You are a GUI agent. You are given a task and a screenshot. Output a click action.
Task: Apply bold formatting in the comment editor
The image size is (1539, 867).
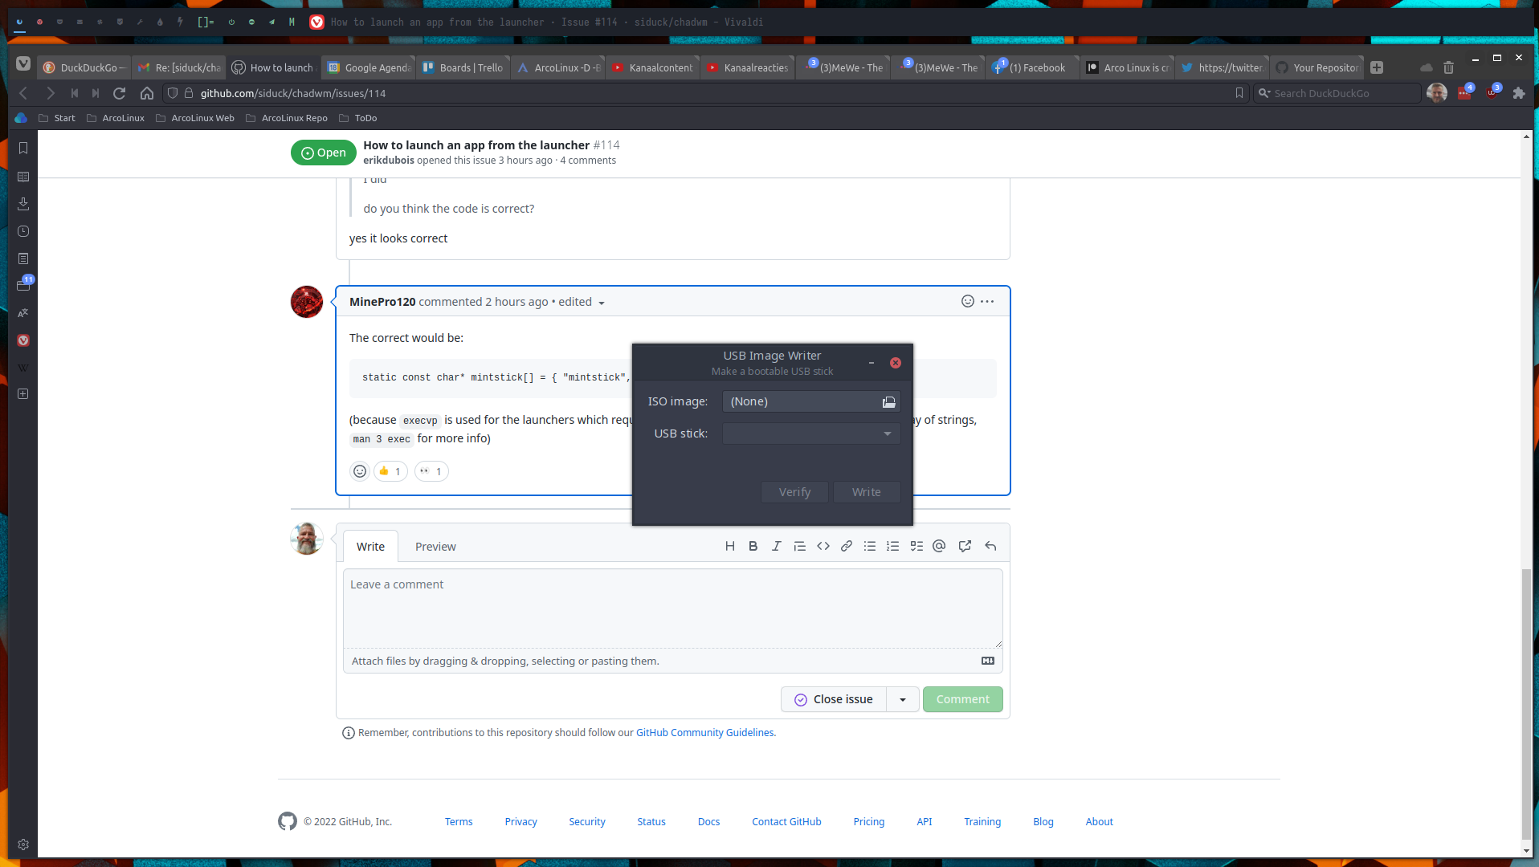point(753,546)
